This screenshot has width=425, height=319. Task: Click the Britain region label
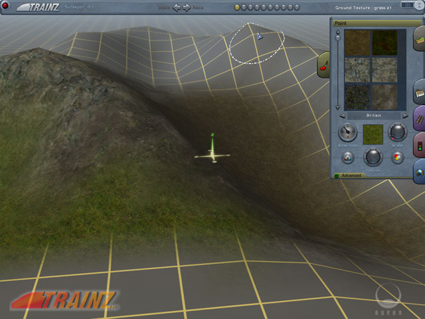[374, 116]
